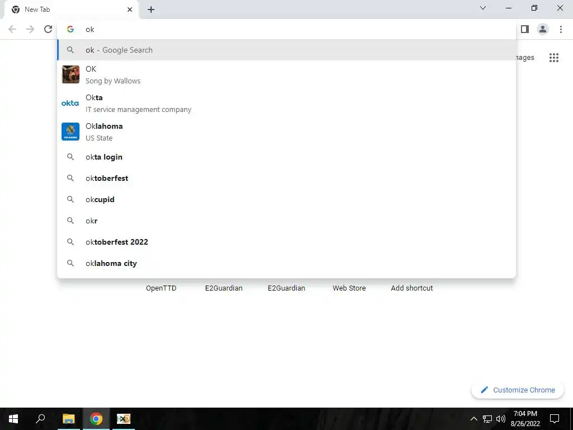Open the Images link
The height and width of the screenshot is (430, 573).
(x=525, y=58)
